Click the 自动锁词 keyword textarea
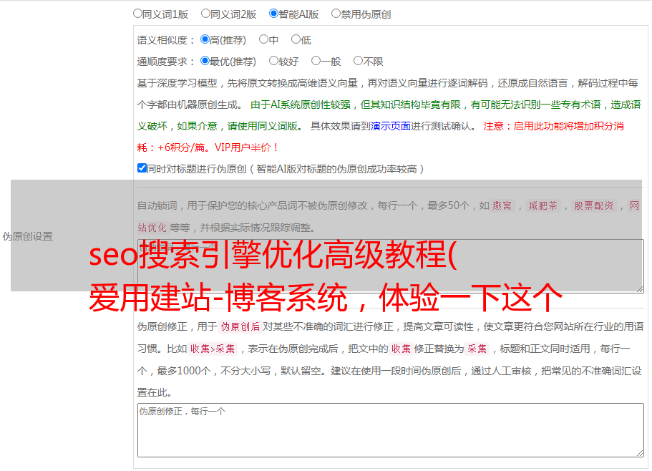The height and width of the screenshot is (471, 652). (391, 266)
